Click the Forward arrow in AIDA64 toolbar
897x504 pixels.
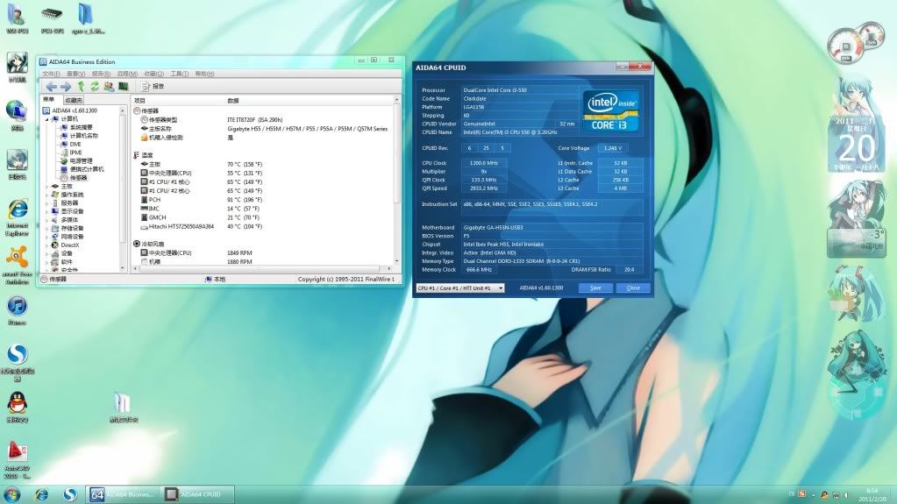pyautogui.click(x=65, y=87)
